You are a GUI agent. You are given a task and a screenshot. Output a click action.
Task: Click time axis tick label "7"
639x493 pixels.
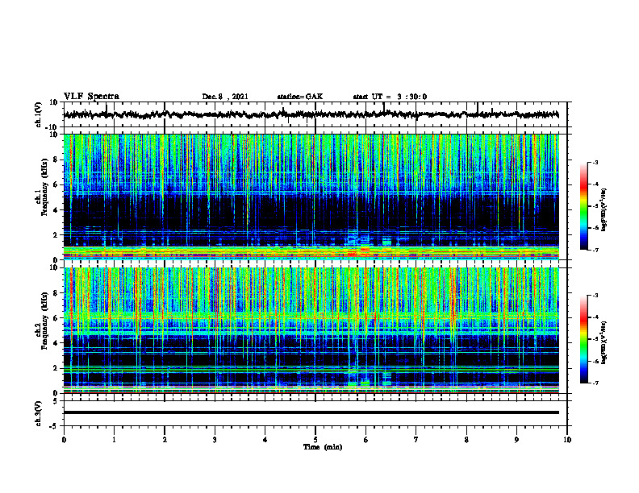416,440
